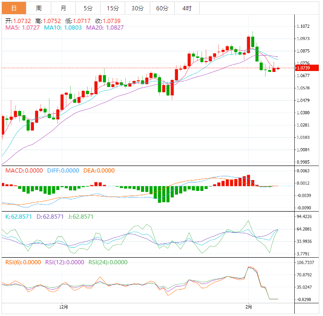The image size is (323, 316).
Task: Switch to weekly 周 chart tab
Action: coord(39,8)
